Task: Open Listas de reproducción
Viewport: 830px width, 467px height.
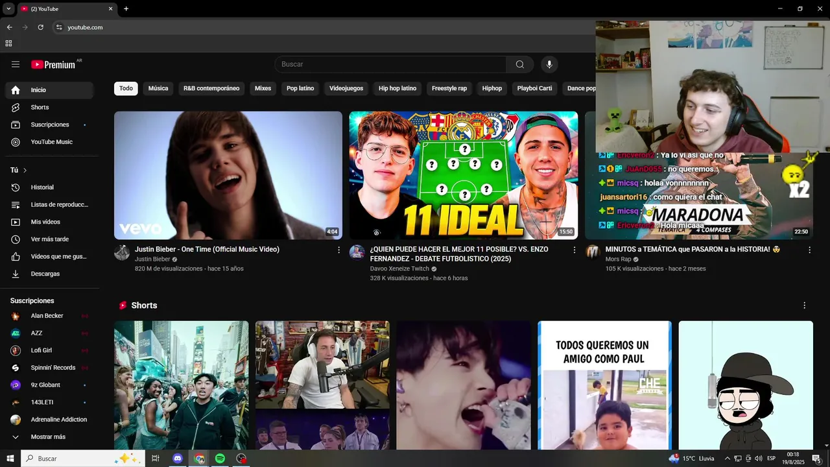Action: [x=49, y=204]
